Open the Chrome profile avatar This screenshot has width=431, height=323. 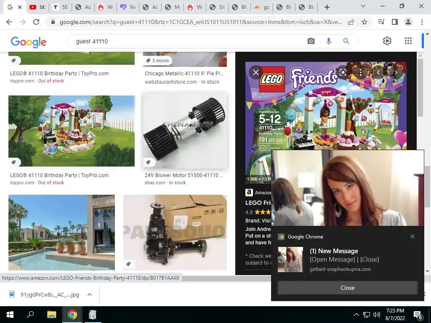[408, 22]
